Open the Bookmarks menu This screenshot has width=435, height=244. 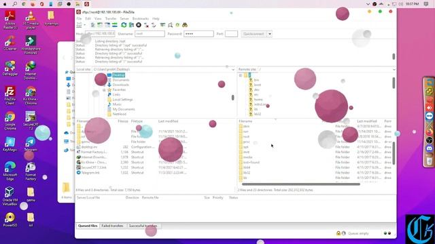pyautogui.click(x=141, y=18)
